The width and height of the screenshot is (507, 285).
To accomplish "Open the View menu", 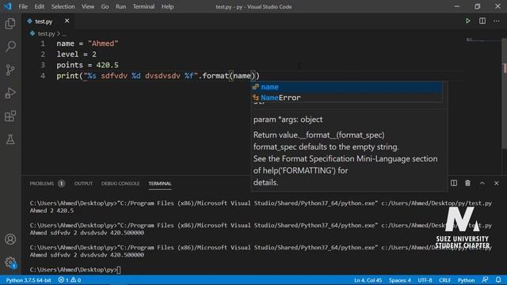I will (88, 6).
